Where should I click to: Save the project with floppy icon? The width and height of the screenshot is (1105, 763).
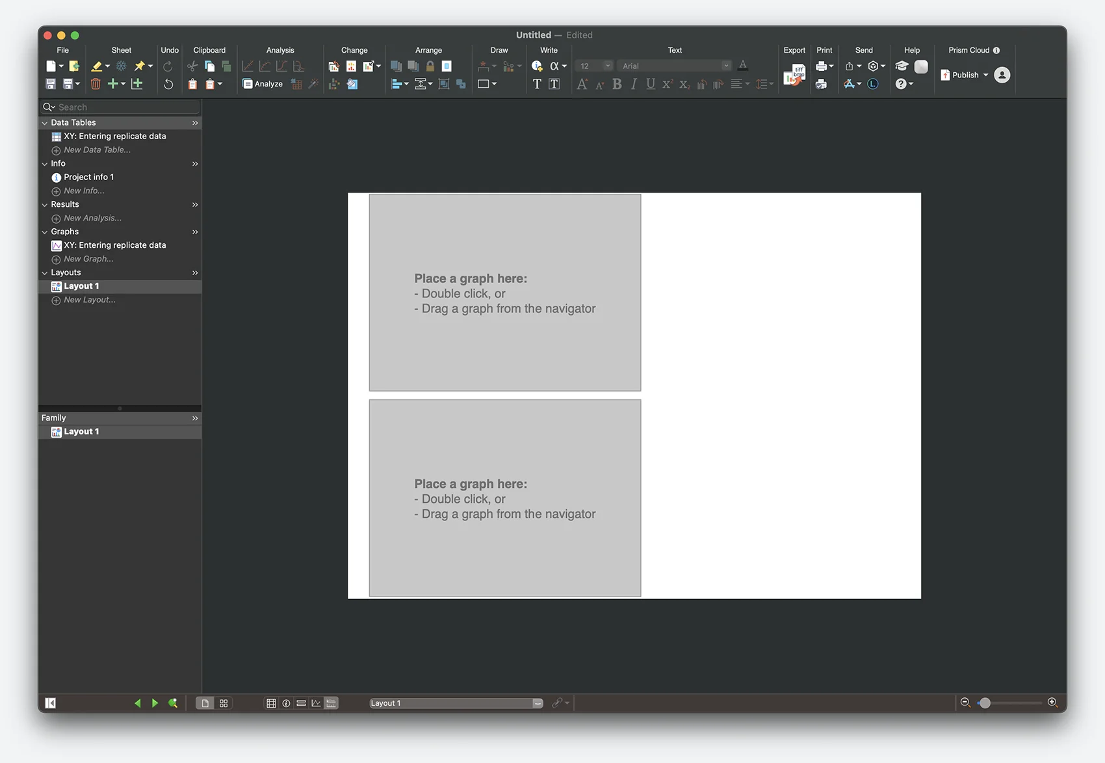(51, 84)
